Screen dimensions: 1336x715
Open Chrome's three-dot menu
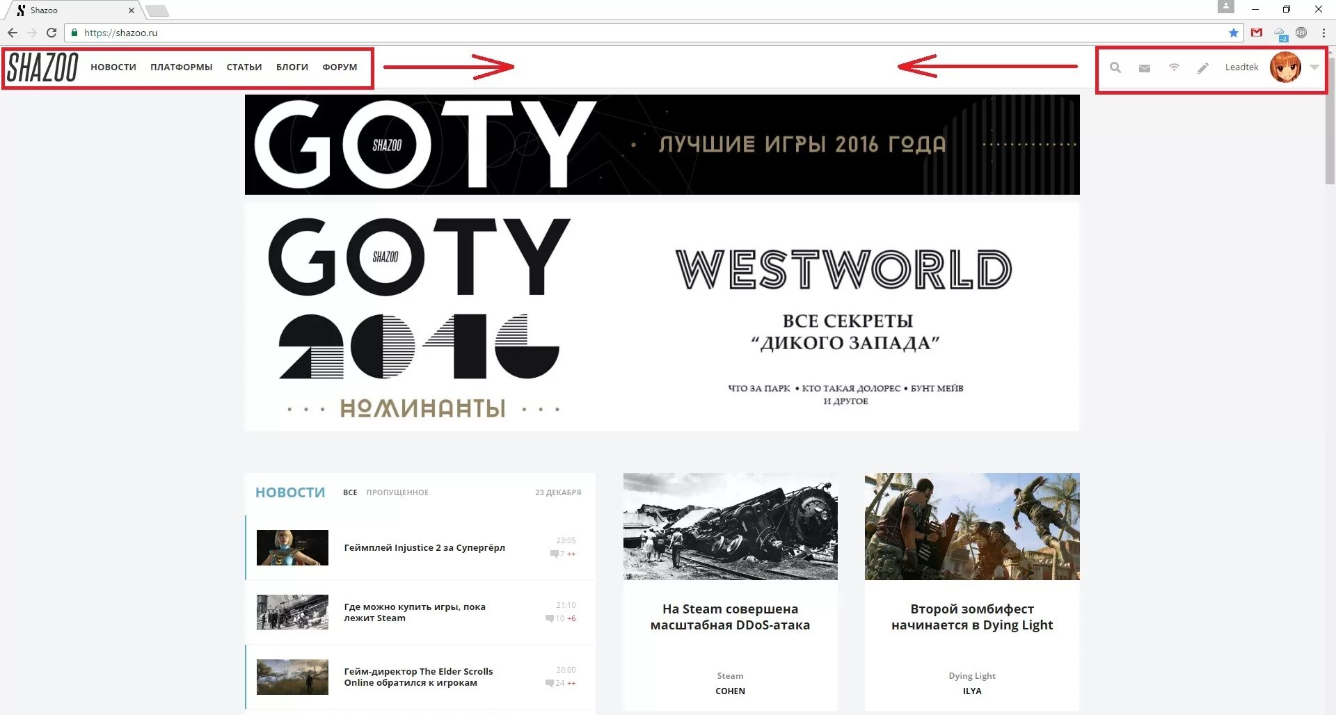[1323, 33]
